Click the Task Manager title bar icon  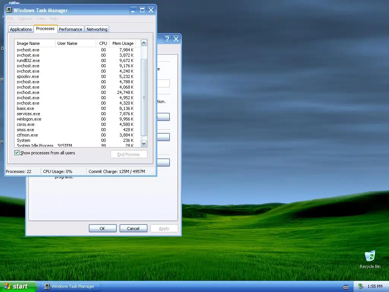click(x=9, y=10)
